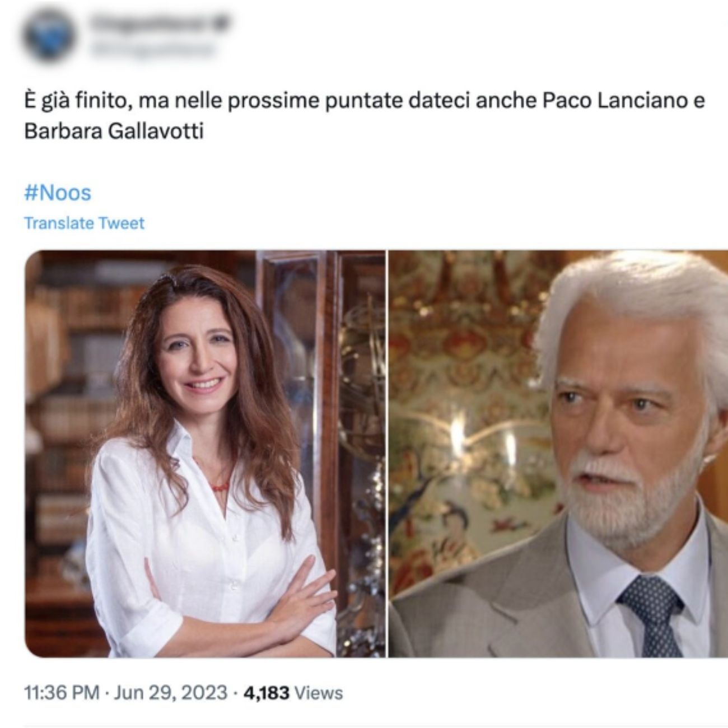Image resolution: width=728 pixels, height=728 pixels.
Task: Click the word Views after the count
Action: click(319, 693)
